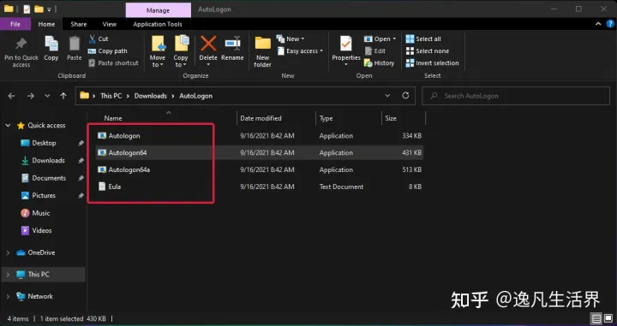Choose Paste shortcut in Clipboard group

tap(113, 62)
